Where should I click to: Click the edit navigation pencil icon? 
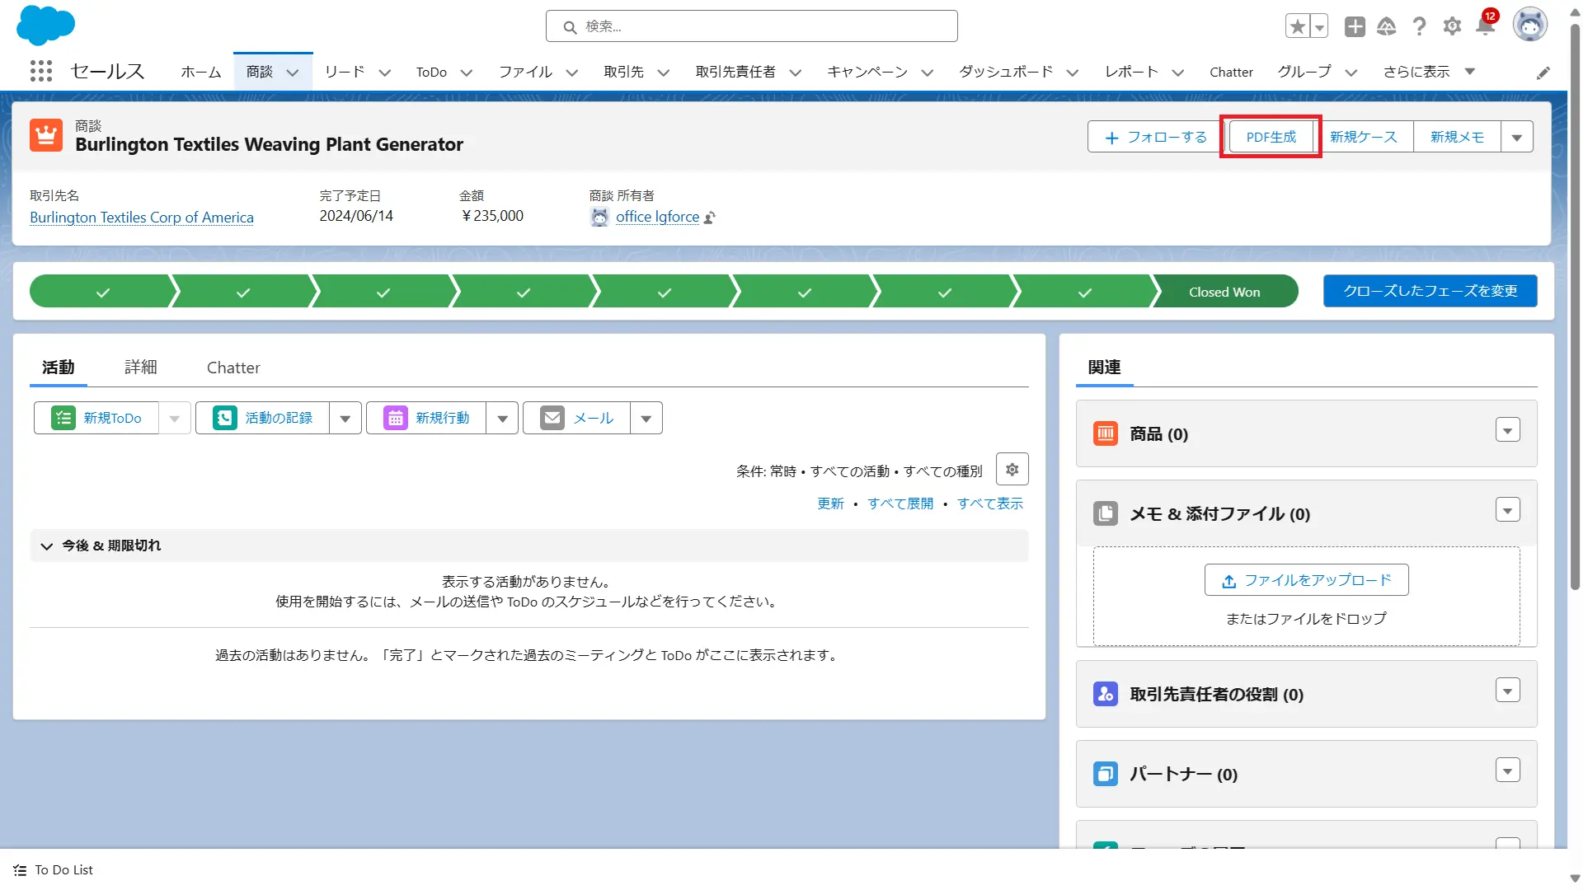tap(1543, 73)
